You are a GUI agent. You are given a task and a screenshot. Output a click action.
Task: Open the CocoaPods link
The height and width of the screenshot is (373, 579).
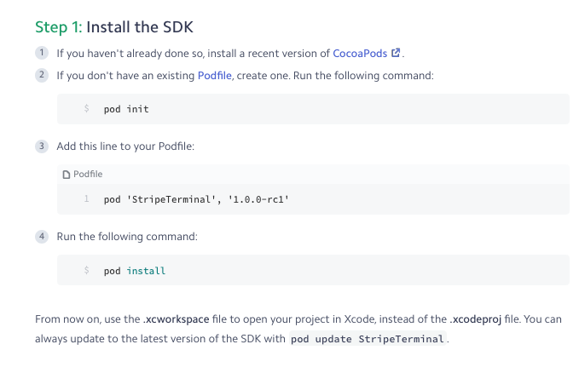(360, 54)
